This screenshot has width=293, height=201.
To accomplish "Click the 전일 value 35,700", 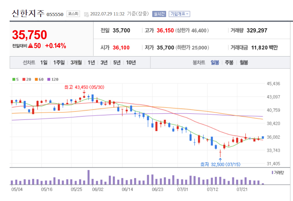I will pyautogui.click(x=121, y=31).
